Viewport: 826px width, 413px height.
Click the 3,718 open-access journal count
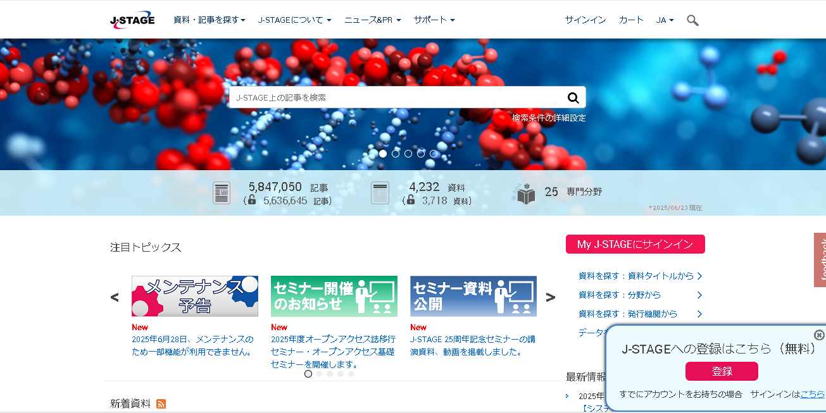tap(434, 200)
